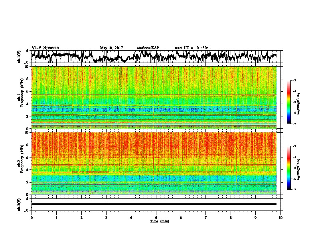Click the red emission band near 3.6 kHz in ch.2
This screenshot has width=316, height=244.
(x=90, y=172)
